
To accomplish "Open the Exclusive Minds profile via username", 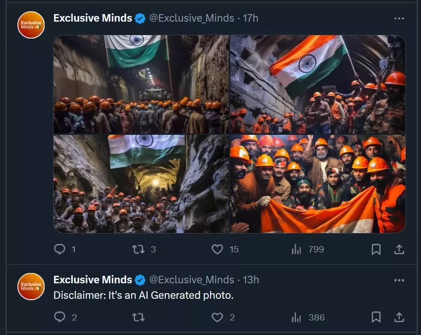I will coord(92,18).
